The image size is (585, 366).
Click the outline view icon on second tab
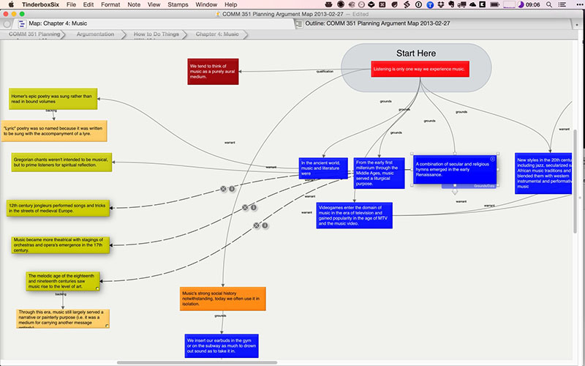click(299, 24)
